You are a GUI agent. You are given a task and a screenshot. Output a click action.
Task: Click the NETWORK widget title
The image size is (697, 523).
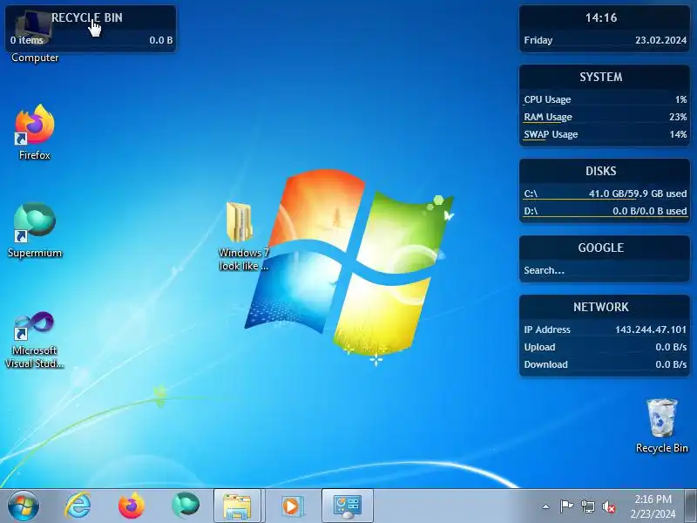601,307
